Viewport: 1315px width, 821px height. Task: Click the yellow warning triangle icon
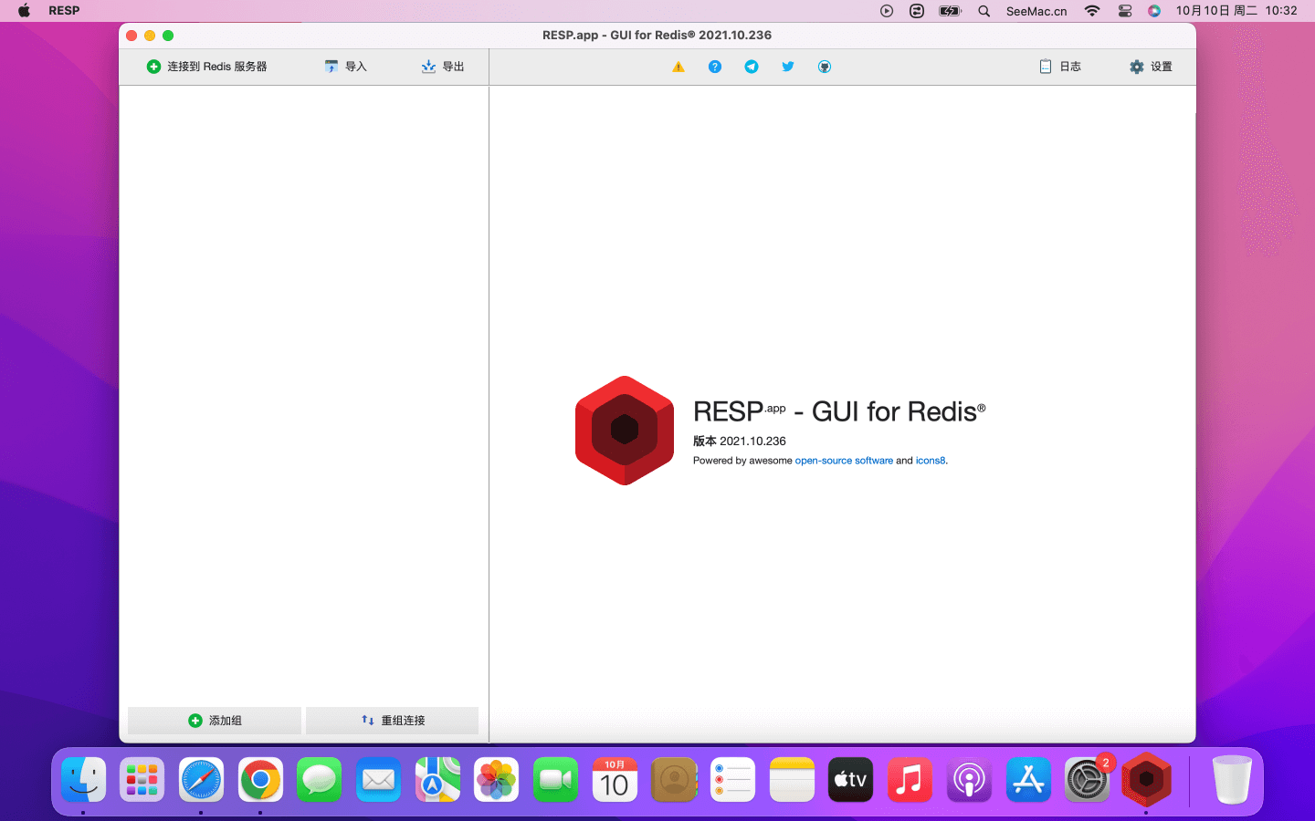[679, 67]
